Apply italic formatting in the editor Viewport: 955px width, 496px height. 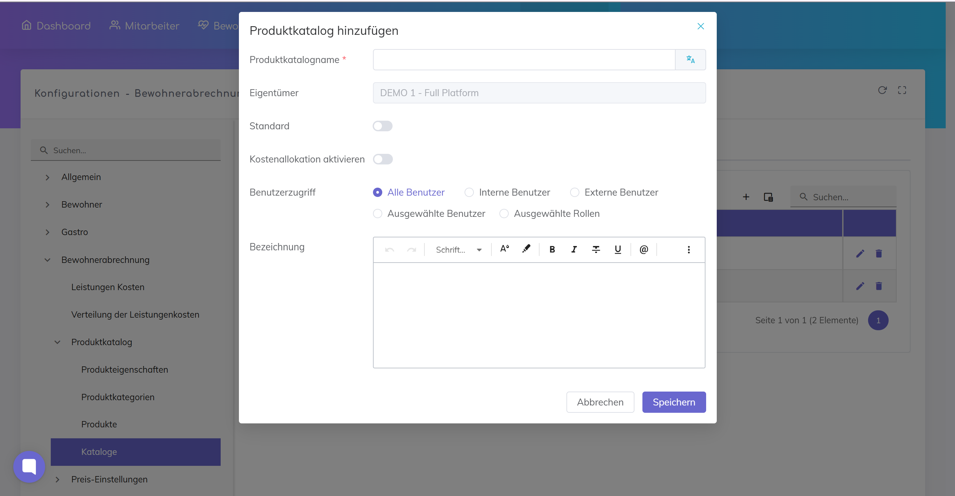573,249
